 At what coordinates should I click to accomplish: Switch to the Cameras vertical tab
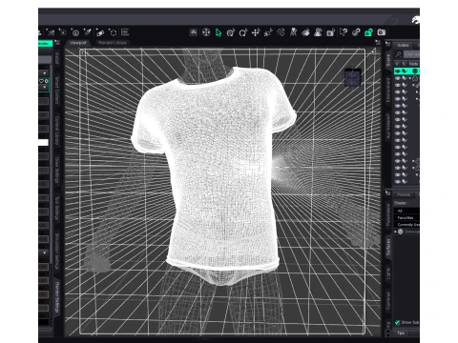tap(388, 300)
